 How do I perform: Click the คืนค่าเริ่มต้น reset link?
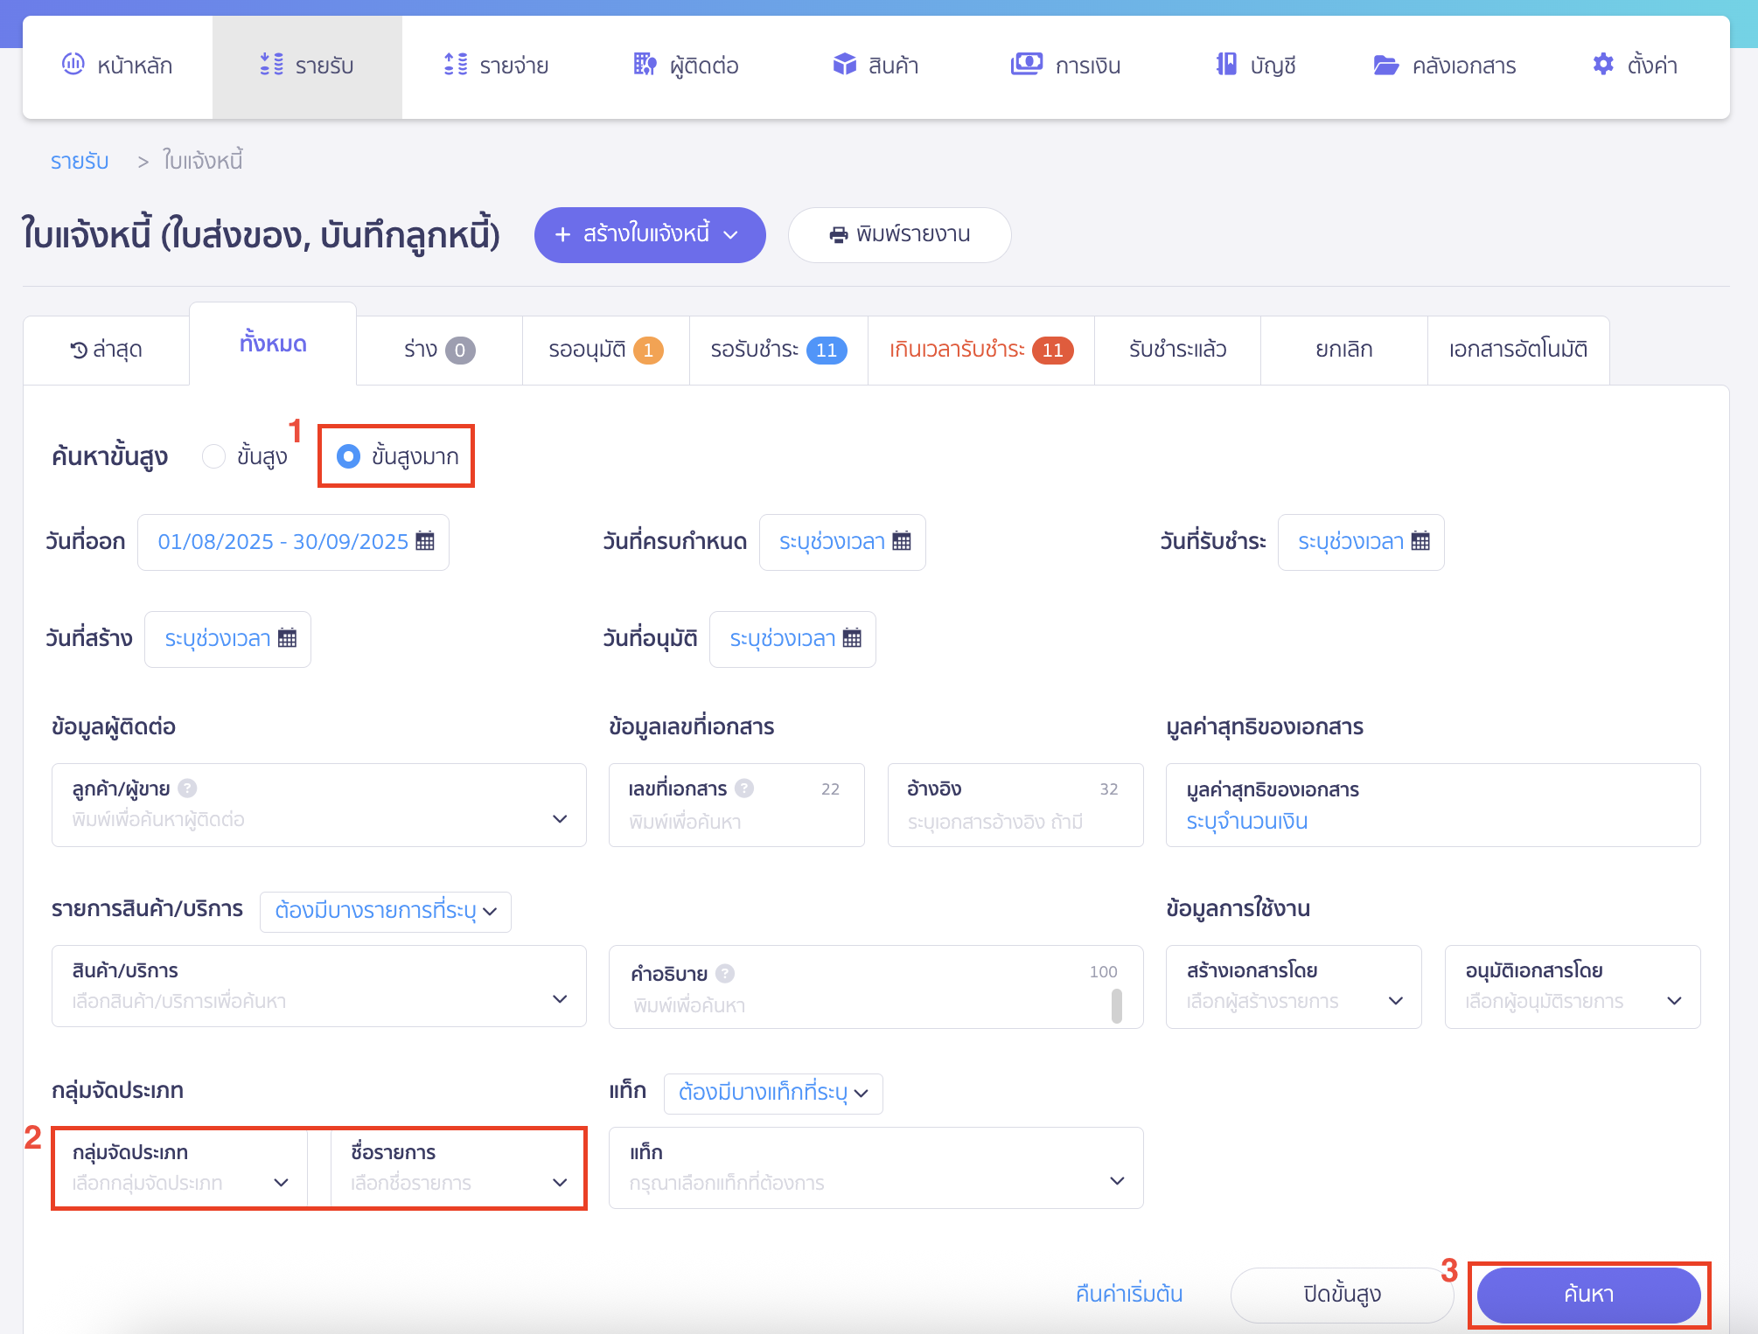click(1128, 1294)
